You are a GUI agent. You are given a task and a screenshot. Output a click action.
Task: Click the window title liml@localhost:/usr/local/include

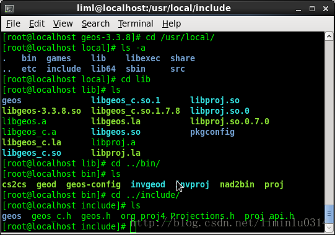point(154,8)
